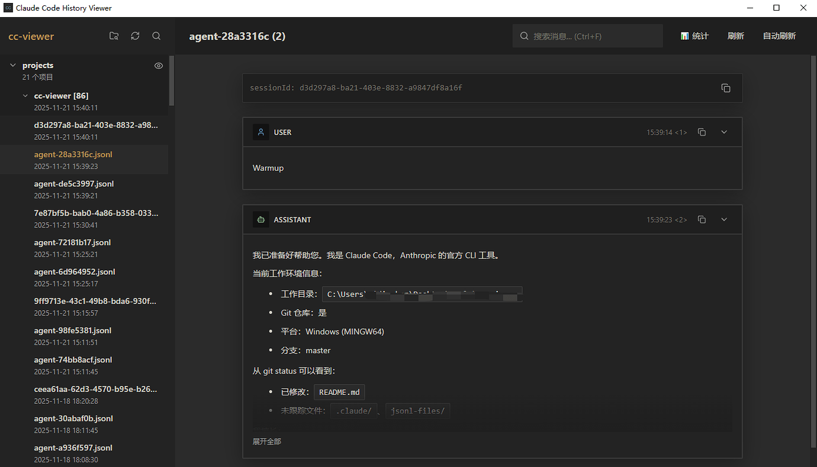The height and width of the screenshot is (467, 817).
Task: Open agent-74bb8acf.jsonl session file
Action: pyautogui.click(x=84, y=365)
